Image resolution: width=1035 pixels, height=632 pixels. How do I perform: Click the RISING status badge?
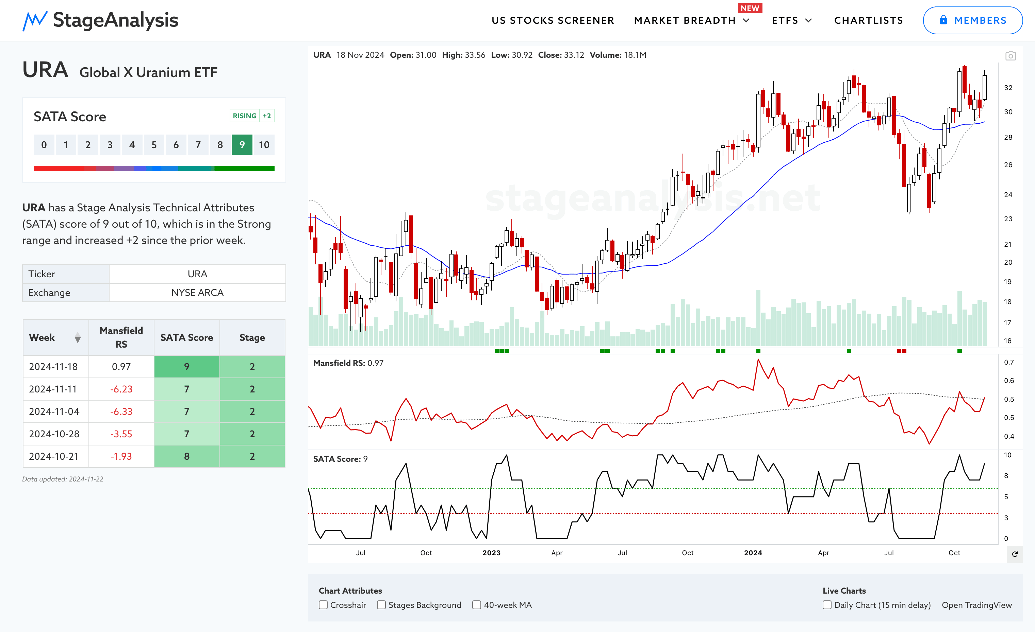point(245,116)
